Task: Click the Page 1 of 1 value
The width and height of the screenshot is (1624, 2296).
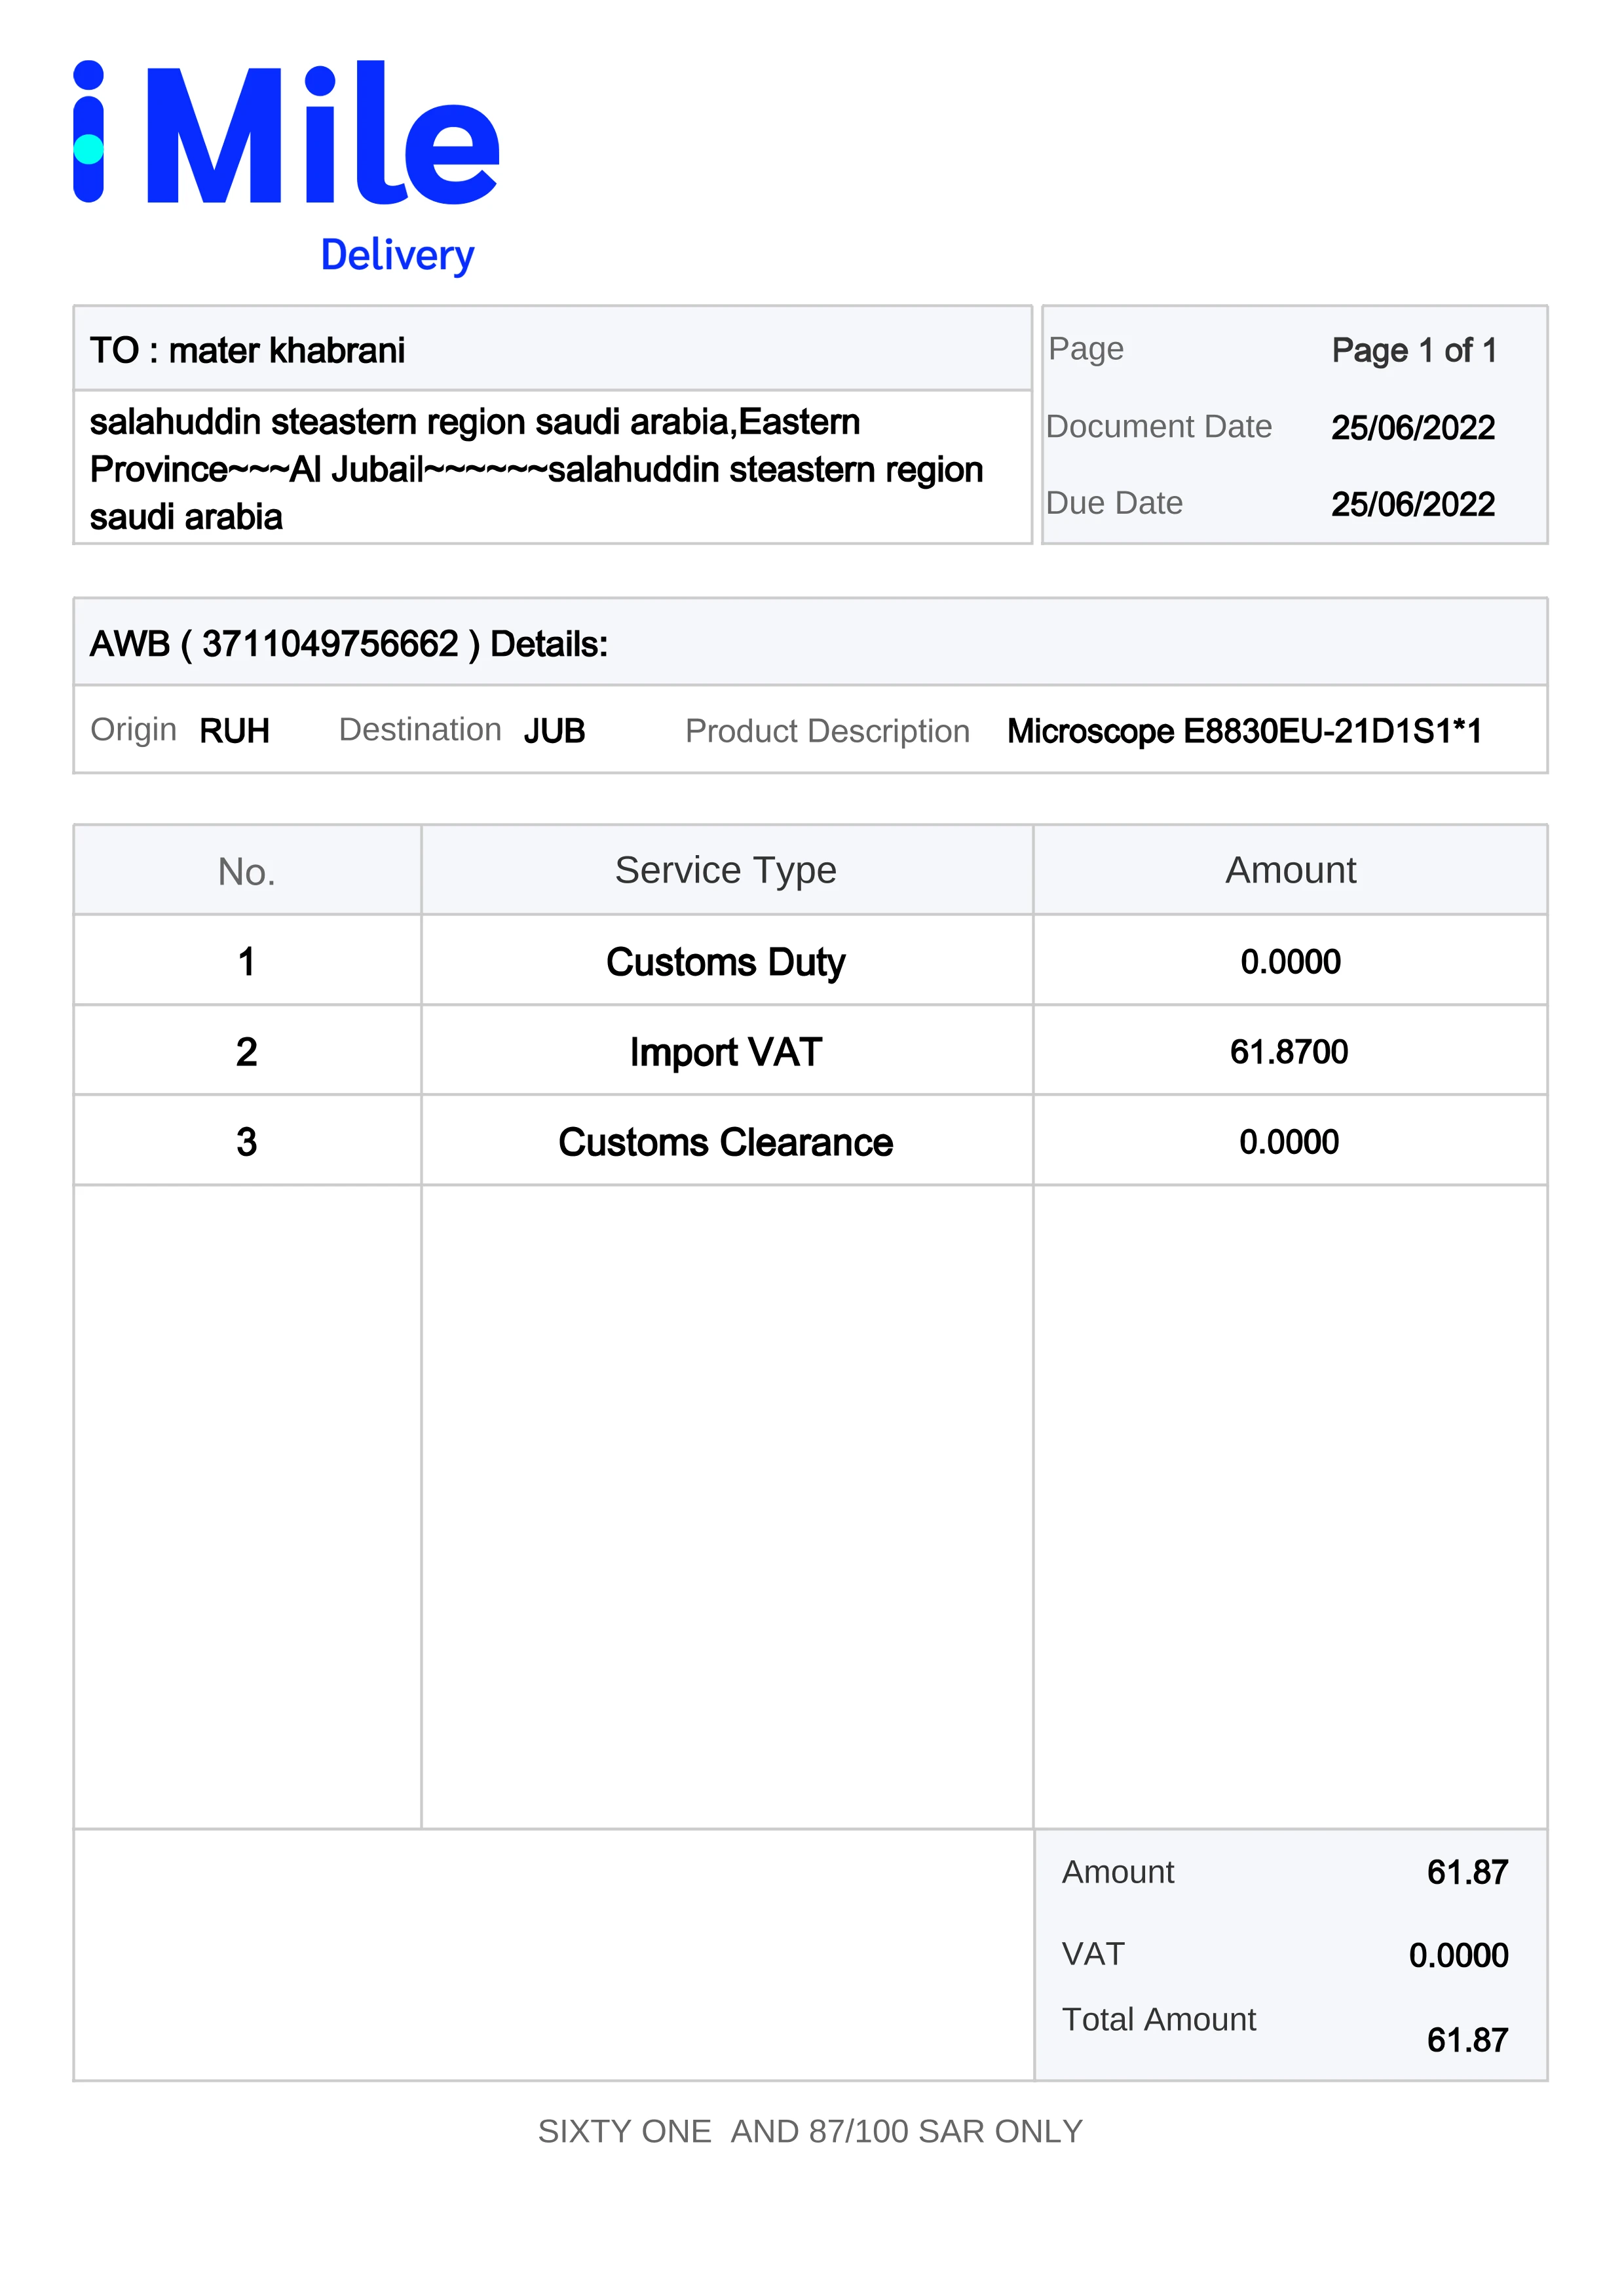Action: pos(1413,351)
